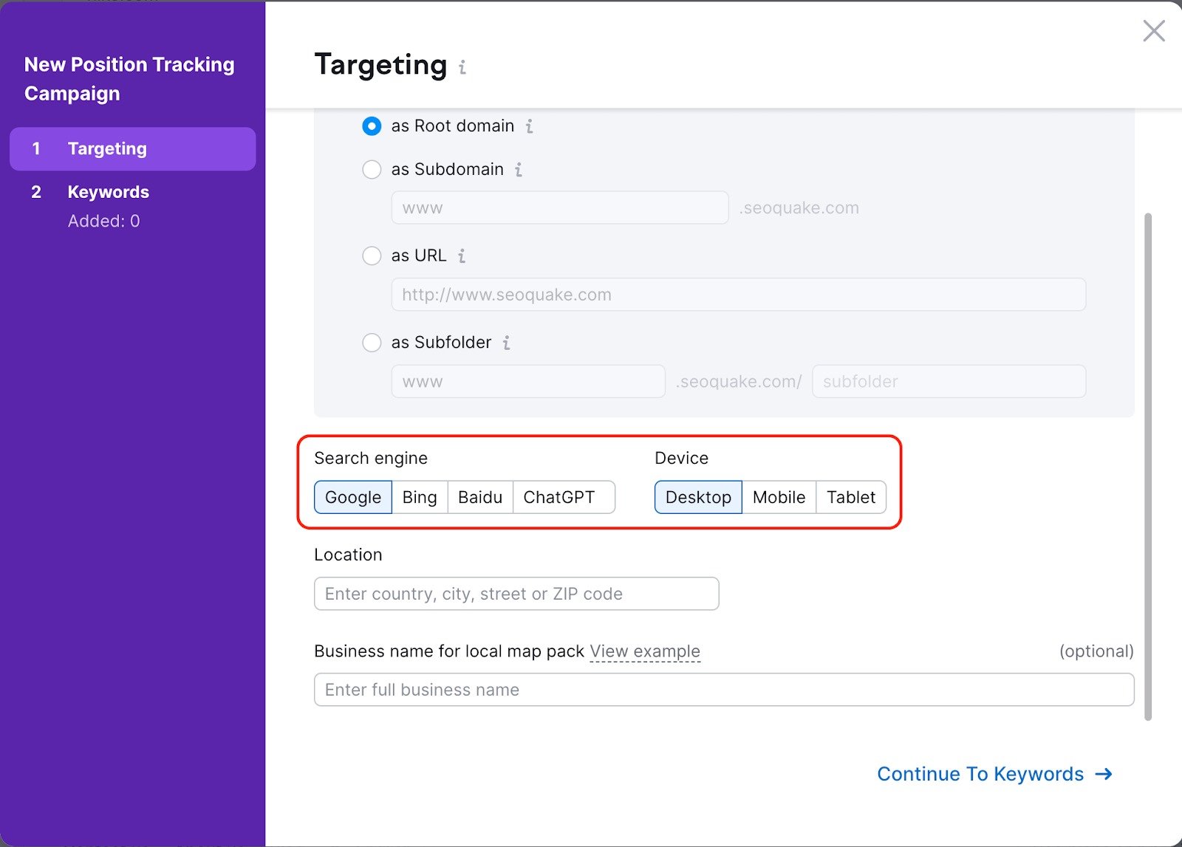The height and width of the screenshot is (847, 1182).
Task: Choose ChatGPT as search engine
Action: point(559,498)
